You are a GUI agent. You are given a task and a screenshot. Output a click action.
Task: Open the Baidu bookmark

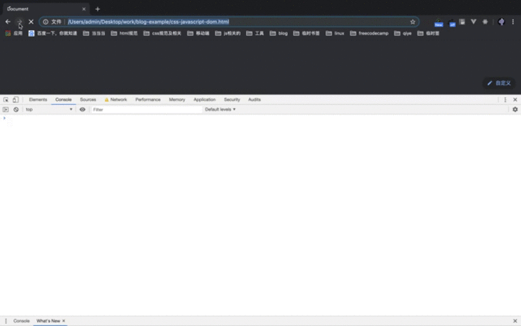[53, 33]
